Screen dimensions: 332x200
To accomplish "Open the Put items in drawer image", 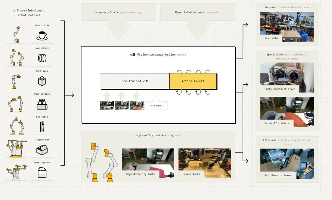I will 287,164.
